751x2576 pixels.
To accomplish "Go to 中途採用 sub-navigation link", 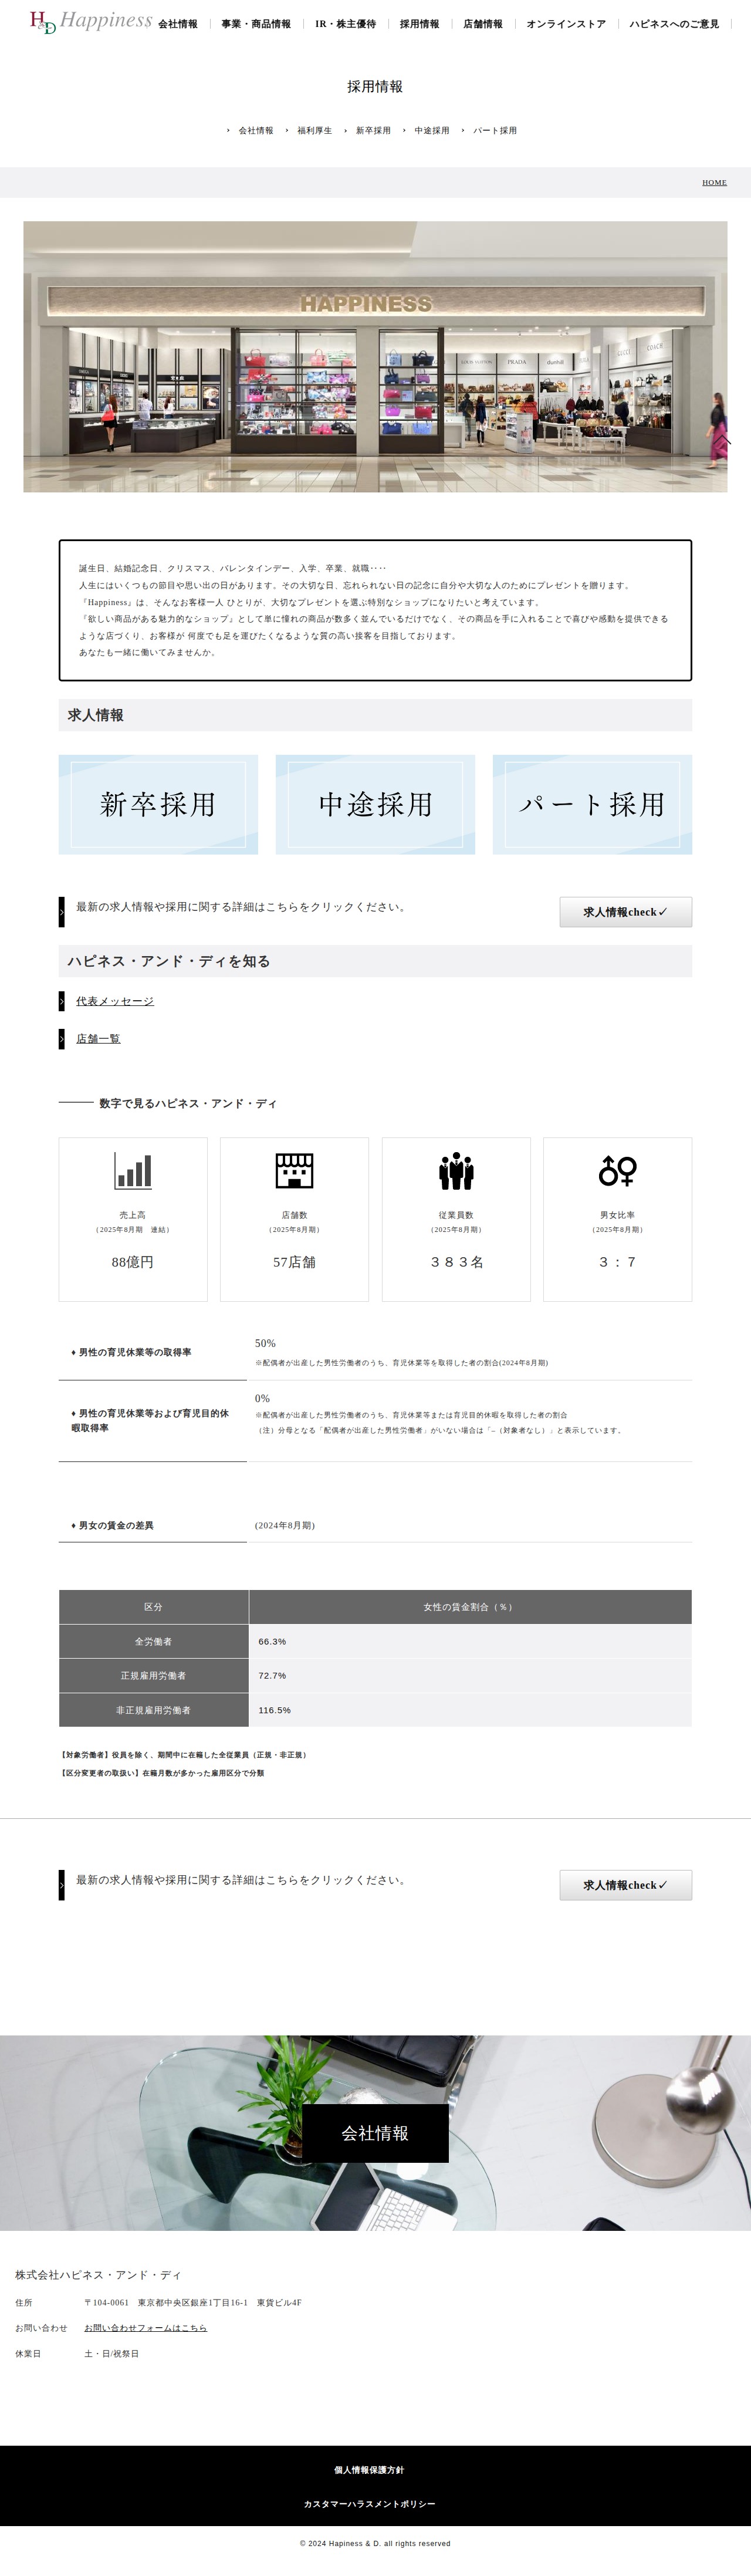I will pyautogui.click(x=432, y=131).
